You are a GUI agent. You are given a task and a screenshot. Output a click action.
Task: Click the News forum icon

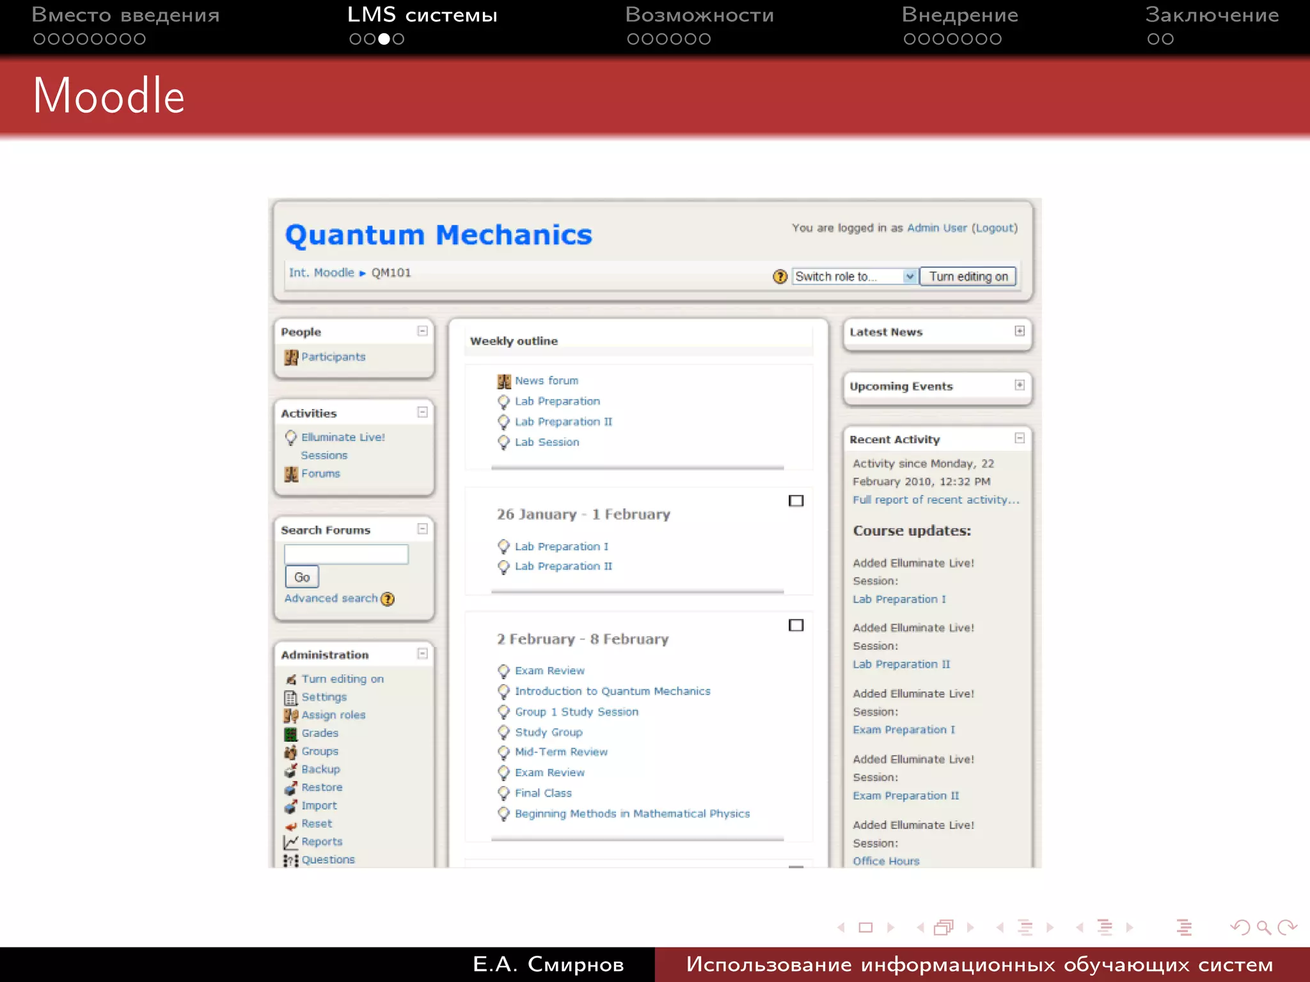pos(504,381)
